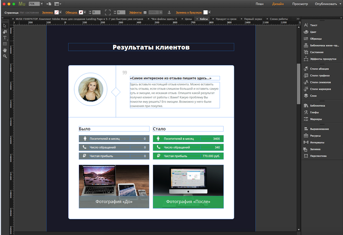Image resolution: width=343 pixels, height=235 pixels.
Task: Switch to the Цены document tab
Action: (x=188, y=19)
